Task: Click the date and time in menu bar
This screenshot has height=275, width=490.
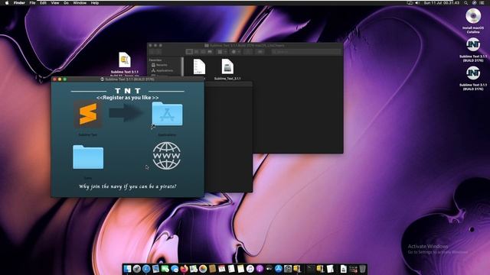Action: point(441,3)
